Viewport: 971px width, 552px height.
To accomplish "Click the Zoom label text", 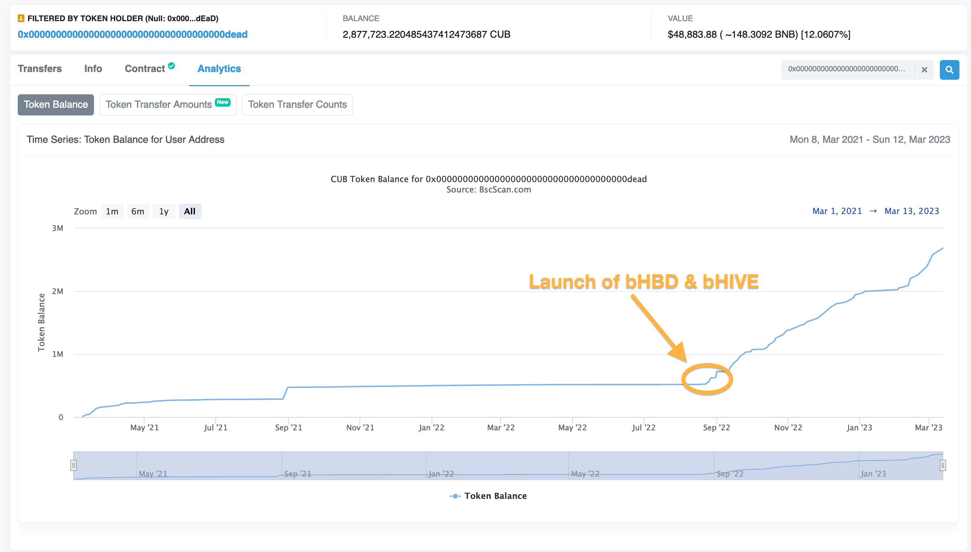I will 85,211.
